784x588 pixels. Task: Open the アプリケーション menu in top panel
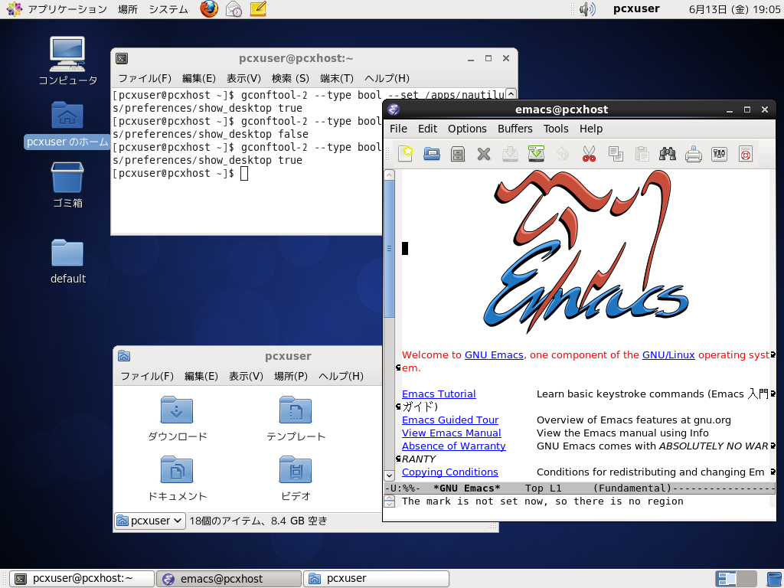[67, 9]
